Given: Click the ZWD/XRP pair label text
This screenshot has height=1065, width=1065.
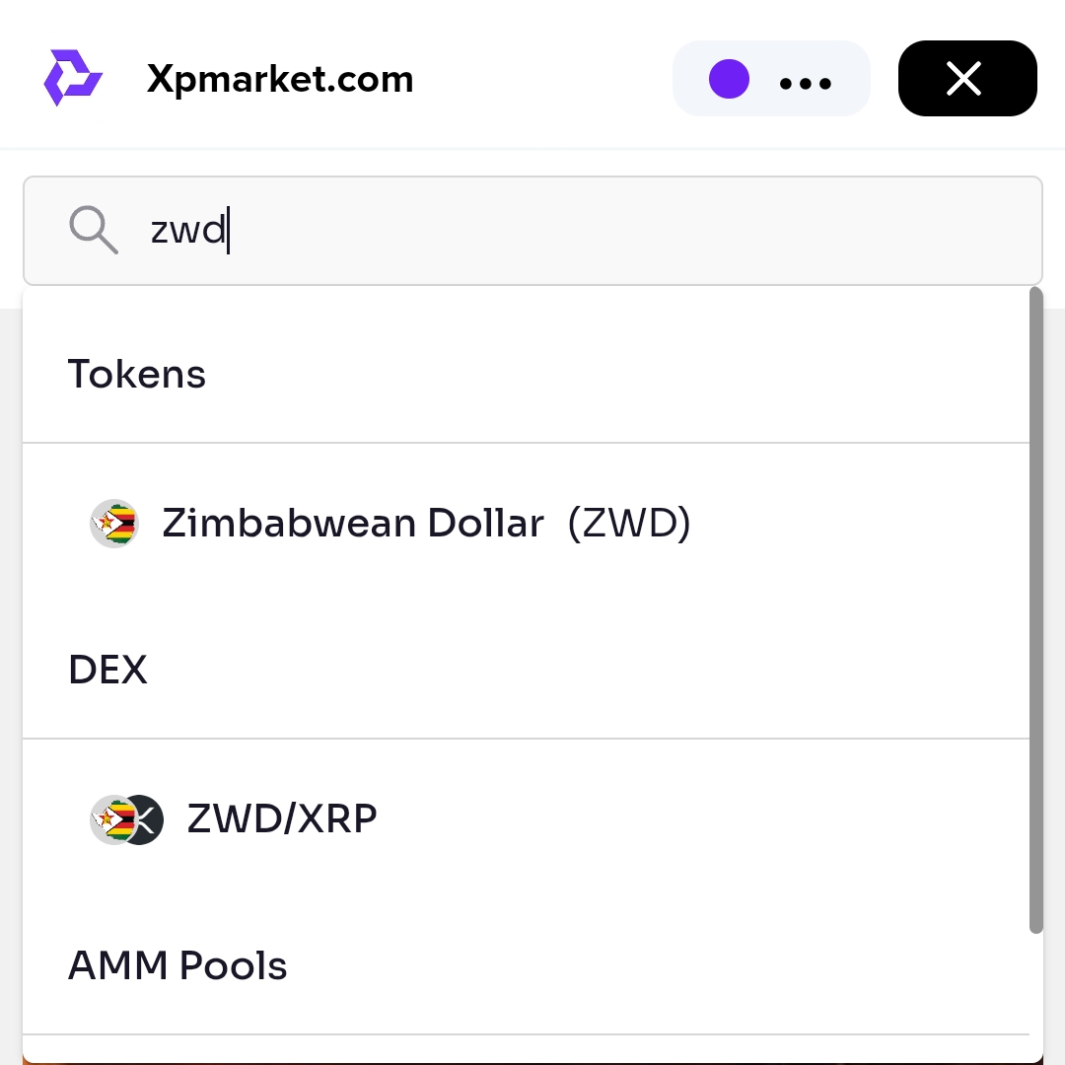Looking at the screenshot, I should coord(282,818).
